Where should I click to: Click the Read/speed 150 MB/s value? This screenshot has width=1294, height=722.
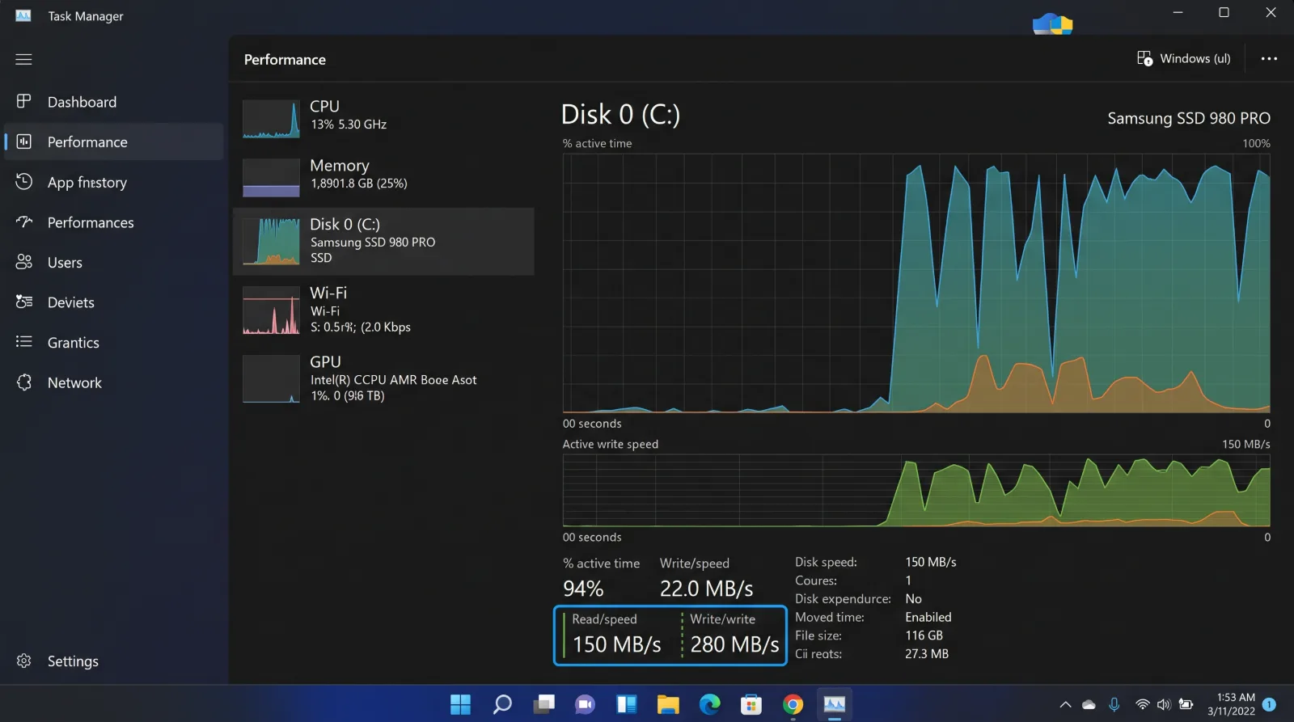point(617,644)
